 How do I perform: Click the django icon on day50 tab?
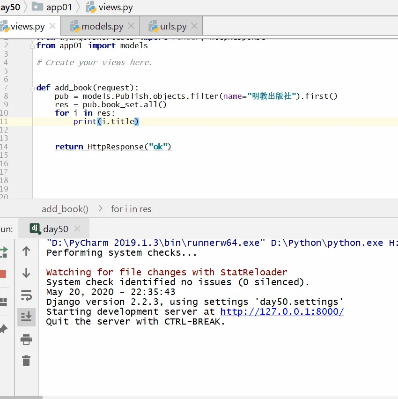tap(35, 228)
